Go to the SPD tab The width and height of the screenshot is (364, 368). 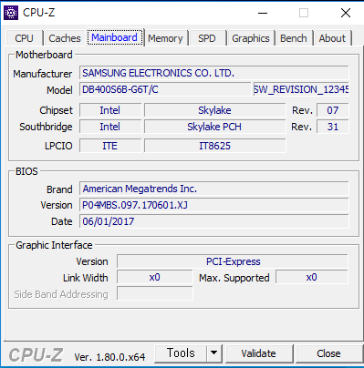[x=207, y=38]
